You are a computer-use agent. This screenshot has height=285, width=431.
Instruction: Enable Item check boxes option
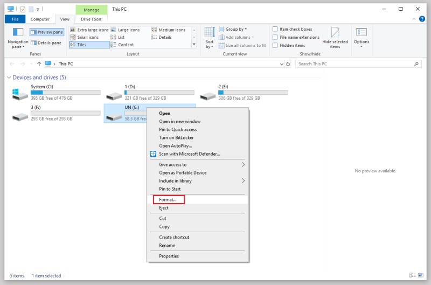[x=275, y=29]
